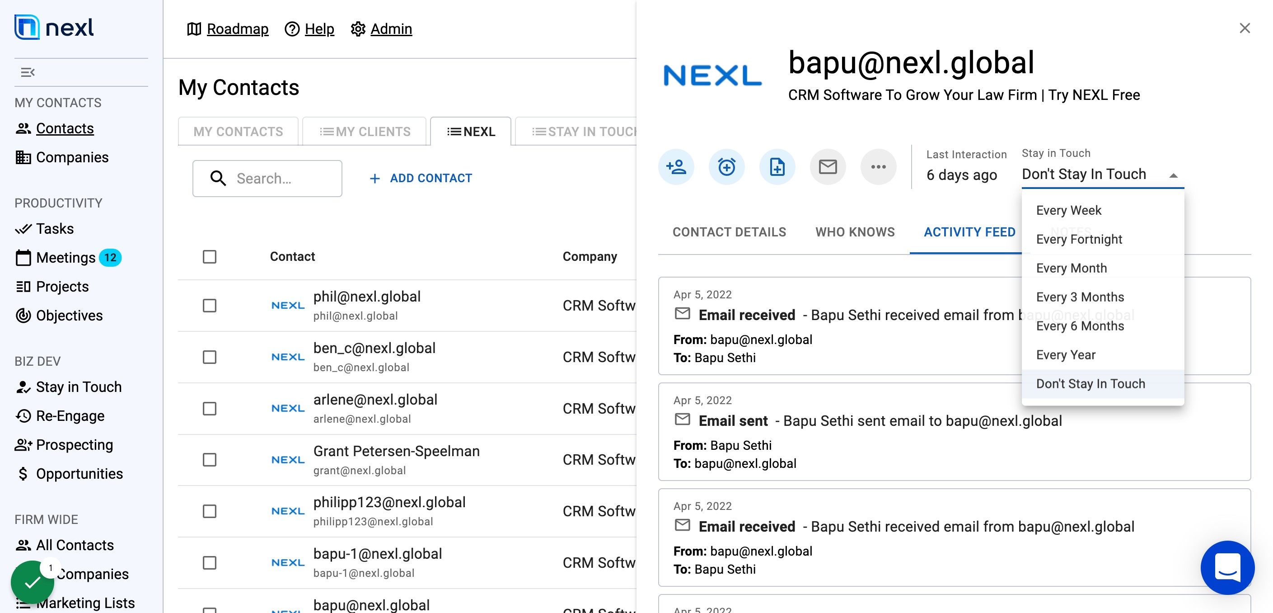Close the contact detail panel
The height and width of the screenshot is (613, 1273).
pos(1245,28)
